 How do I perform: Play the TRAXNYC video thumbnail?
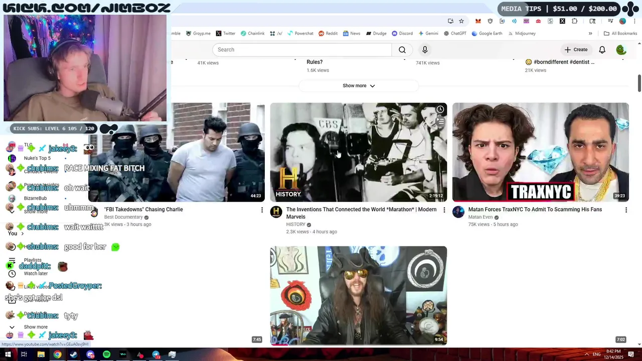coord(541,152)
